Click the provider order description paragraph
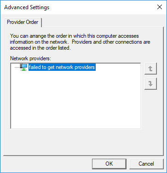 click(80, 42)
